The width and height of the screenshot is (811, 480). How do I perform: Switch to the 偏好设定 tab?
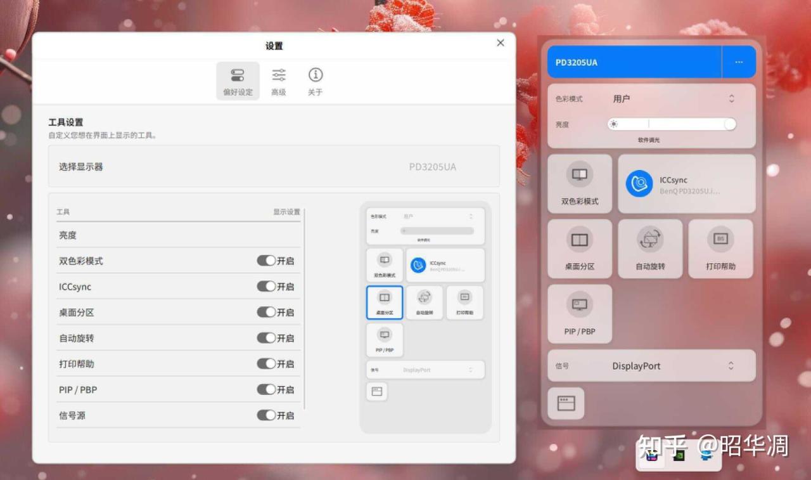pyautogui.click(x=238, y=81)
